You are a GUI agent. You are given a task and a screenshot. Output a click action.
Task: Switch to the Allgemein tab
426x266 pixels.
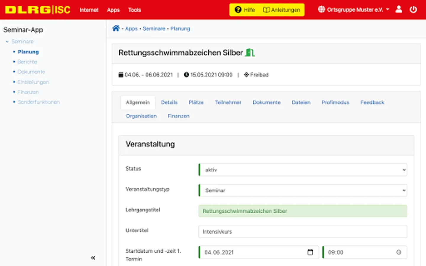[x=138, y=102]
